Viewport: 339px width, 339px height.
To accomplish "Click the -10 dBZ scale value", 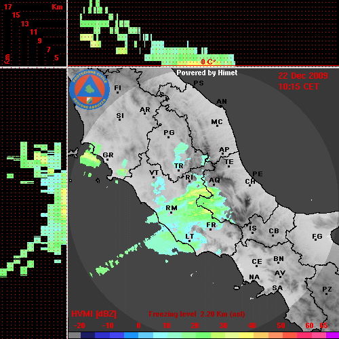I will tap(108, 325).
